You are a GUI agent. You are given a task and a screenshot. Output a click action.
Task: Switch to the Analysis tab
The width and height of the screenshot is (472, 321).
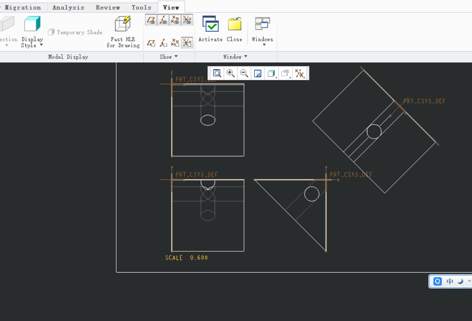(x=69, y=8)
